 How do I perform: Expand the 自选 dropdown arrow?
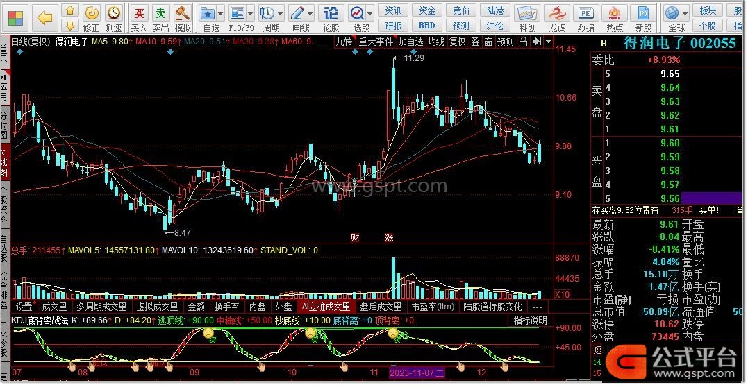pyautogui.click(x=220, y=14)
